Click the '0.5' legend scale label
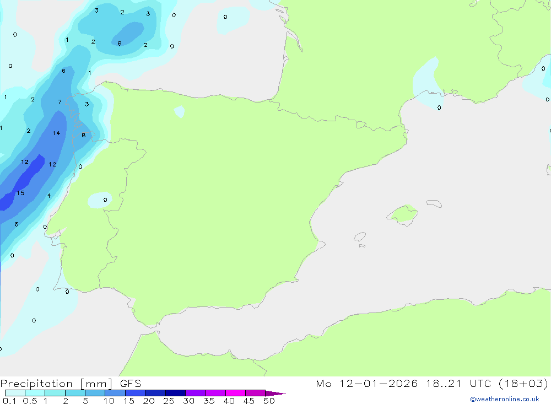The height and width of the screenshot is (404, 551). (x=30, y=401)
